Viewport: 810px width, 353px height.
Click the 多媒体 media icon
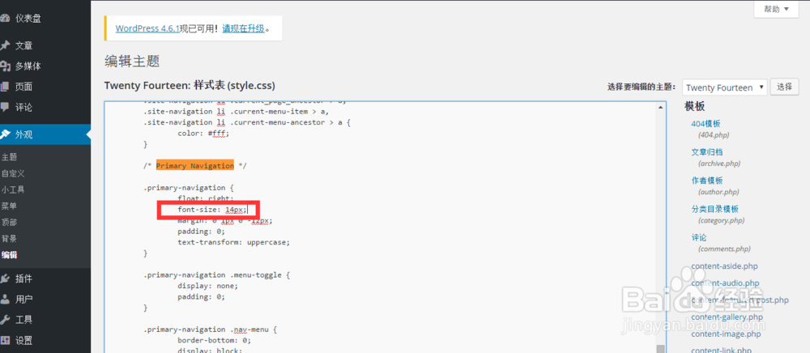point(5,66)
